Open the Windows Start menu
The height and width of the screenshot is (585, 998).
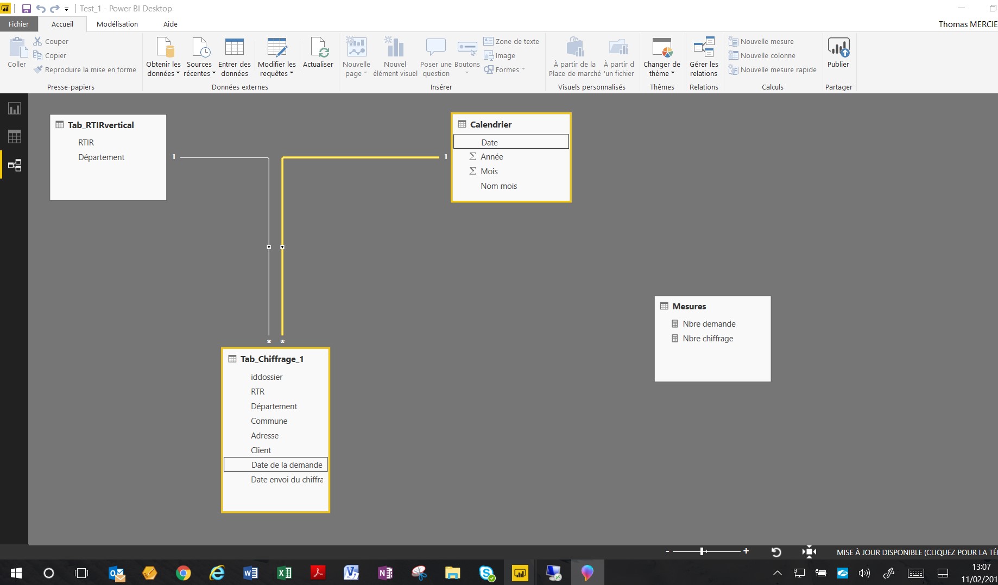coord(16,573)
